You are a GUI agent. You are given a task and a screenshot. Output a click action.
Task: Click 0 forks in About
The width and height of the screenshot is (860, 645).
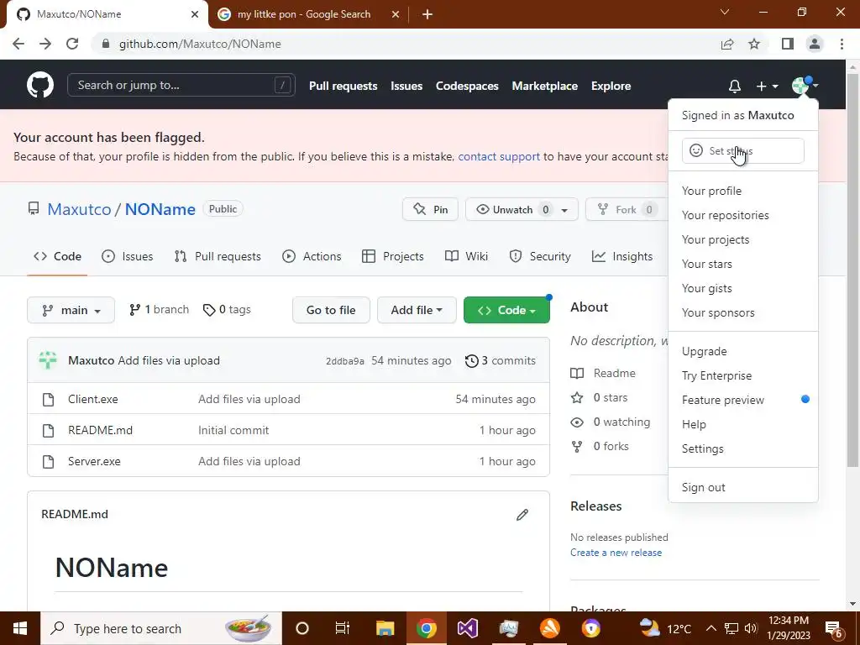click(x=600, y=447)
